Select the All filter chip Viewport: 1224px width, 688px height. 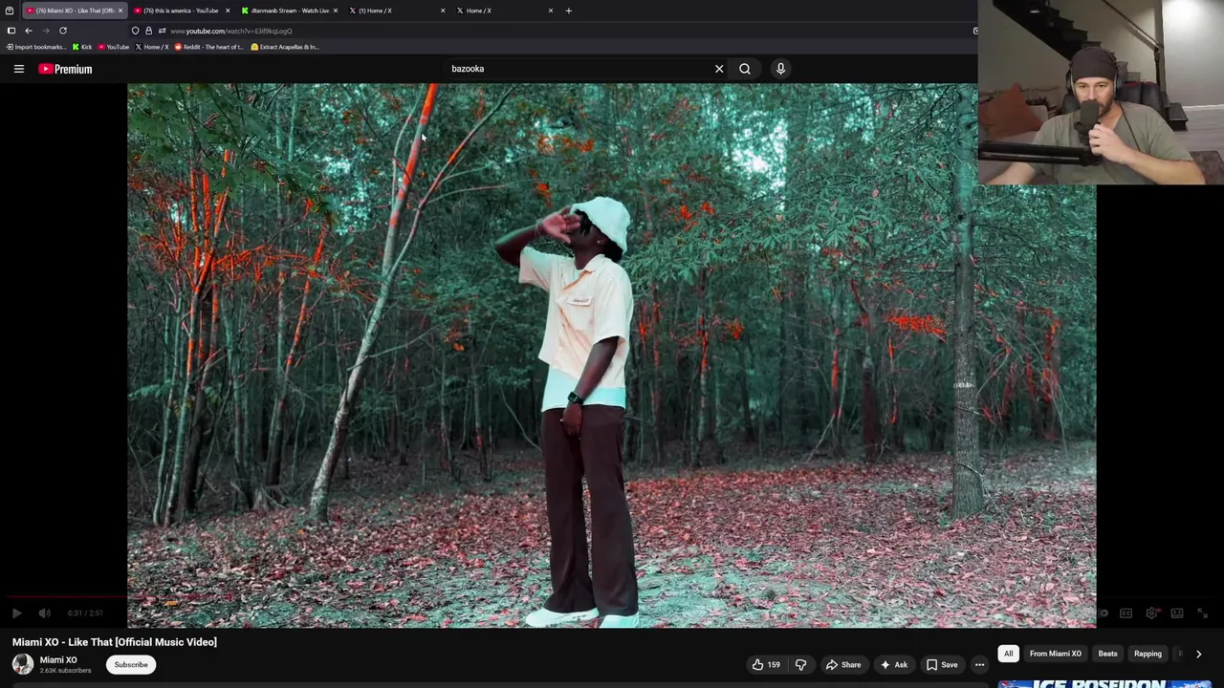1008,654
